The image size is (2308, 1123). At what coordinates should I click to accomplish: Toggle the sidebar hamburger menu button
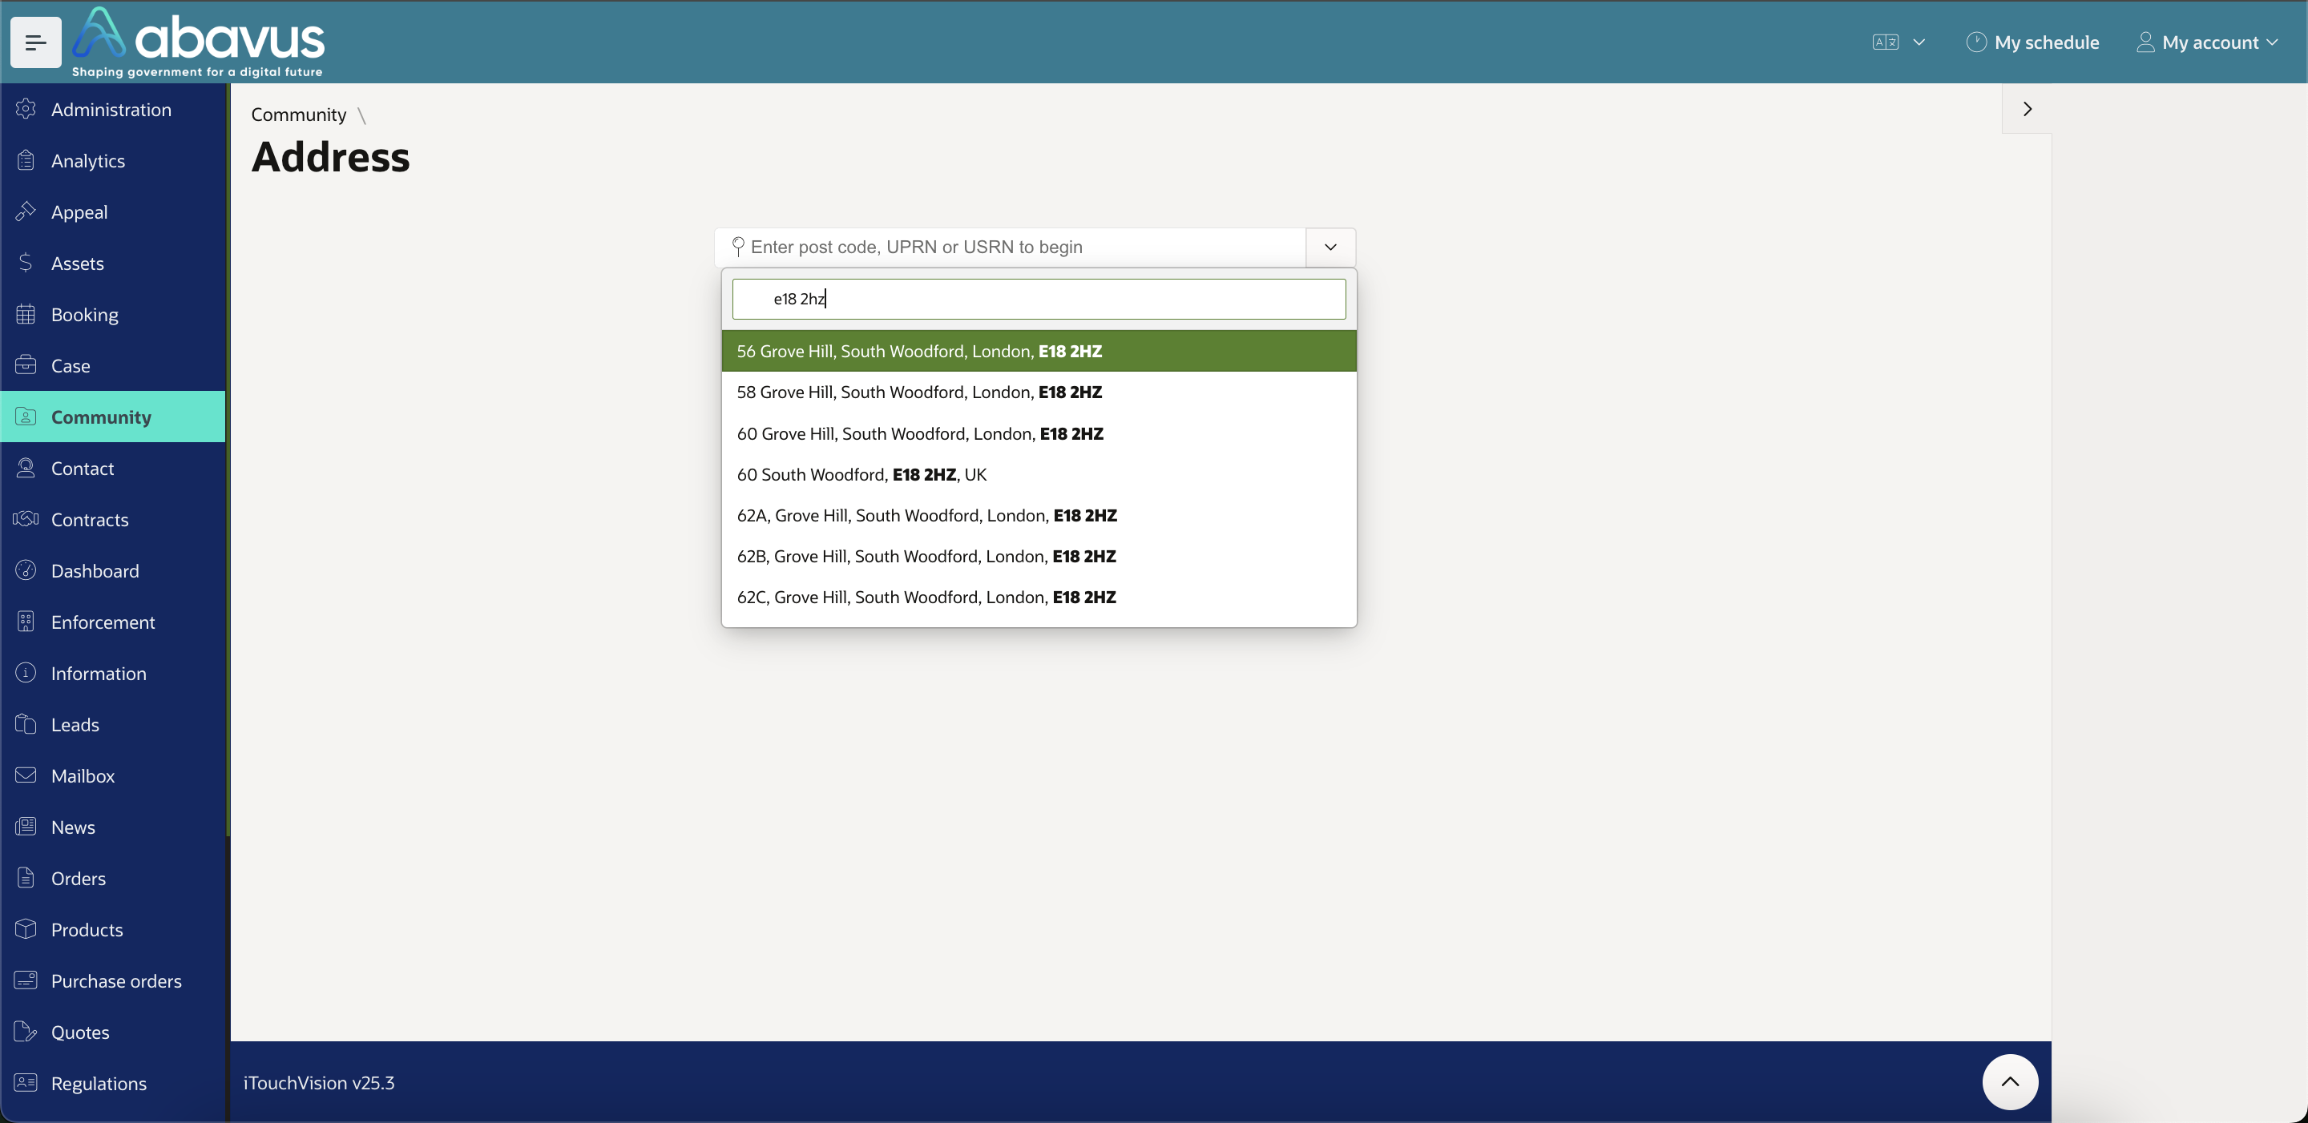click(x=36, y=42)
